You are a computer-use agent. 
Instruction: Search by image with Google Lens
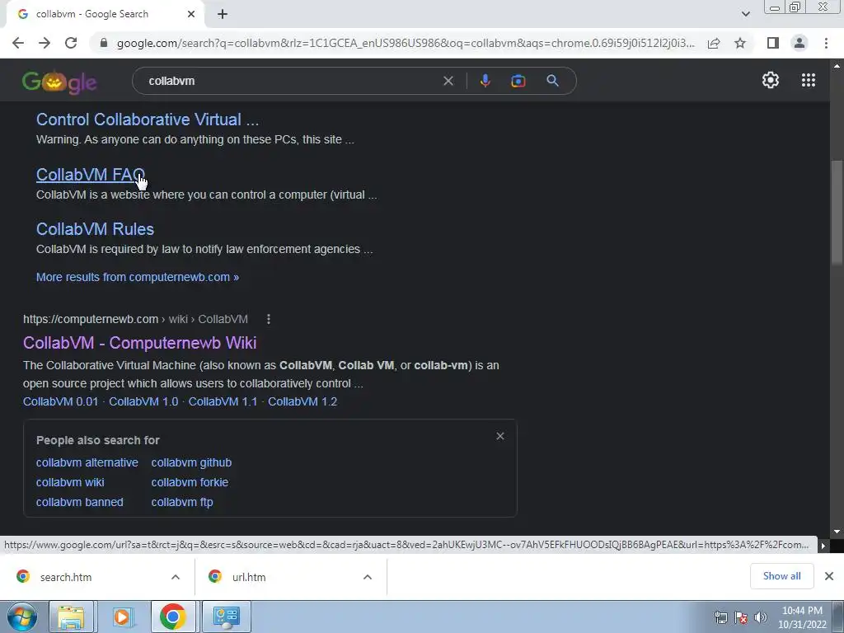518,81
